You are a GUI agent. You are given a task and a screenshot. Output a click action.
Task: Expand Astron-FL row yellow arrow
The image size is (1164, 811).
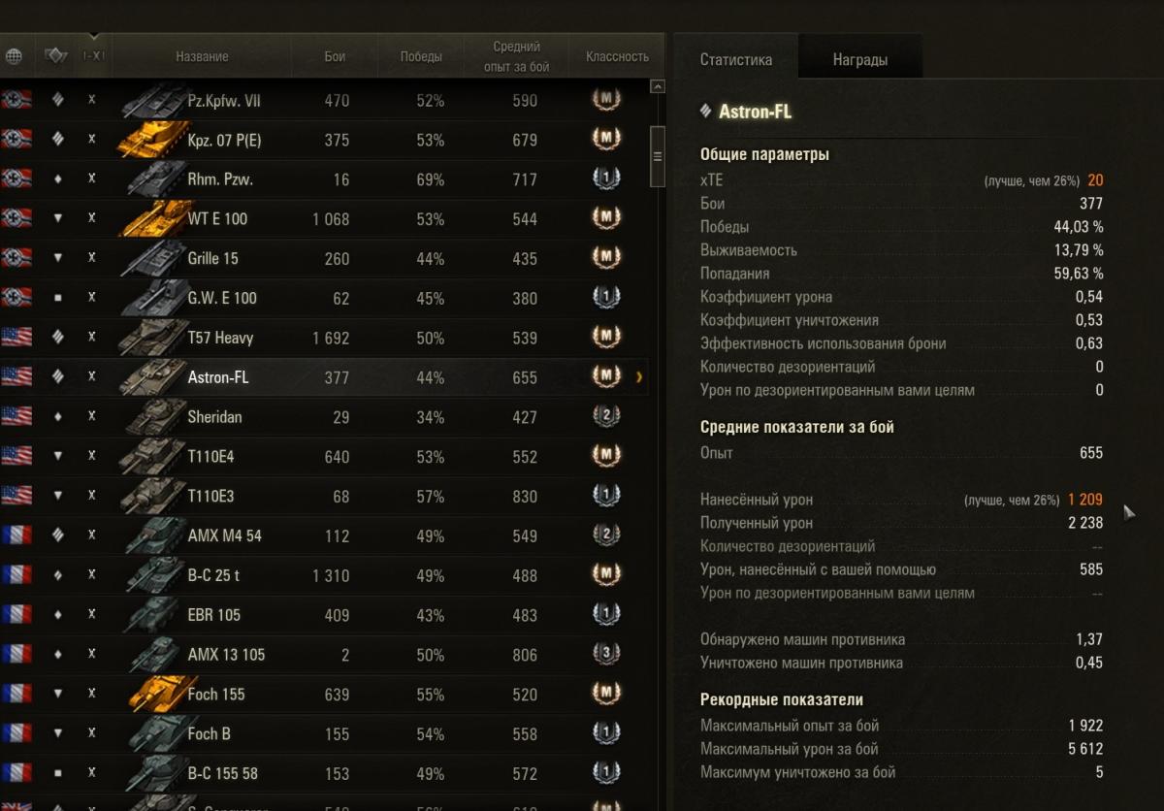[639, 377]
